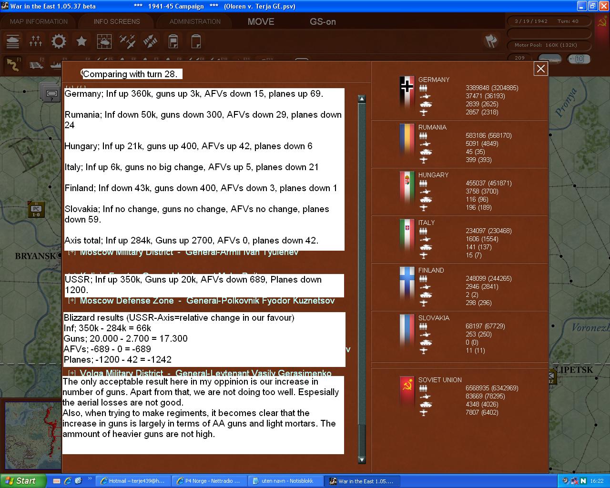Expand Moscow Defense Zone entry
Image resolution: width=610 pixels, height=488 pixels.
pos(72,301)
